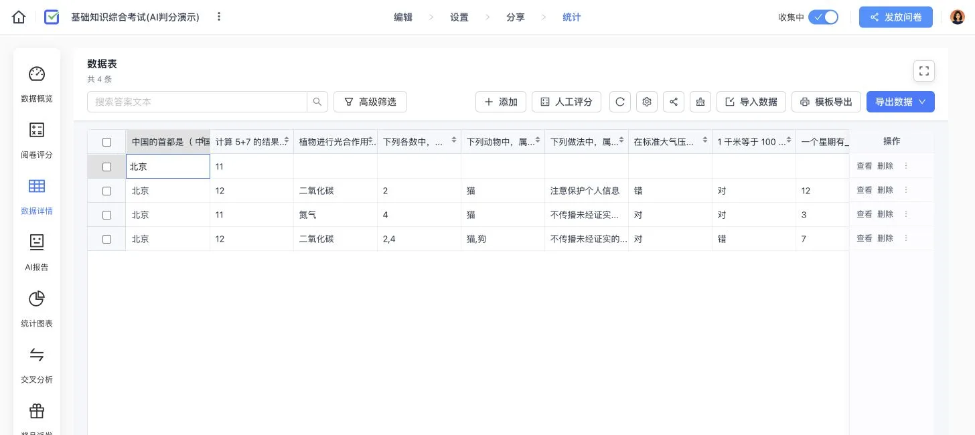Check the row with answer 猫,狗
The width and height of the screenshot is (975, 435).
[106, 239]
